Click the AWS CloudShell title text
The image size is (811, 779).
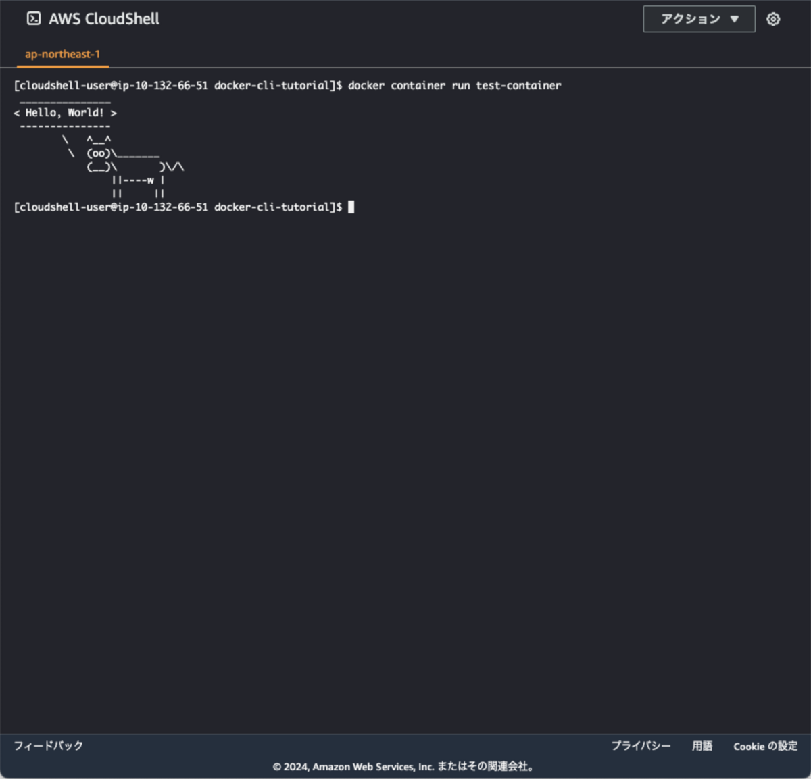click(103, 18)
